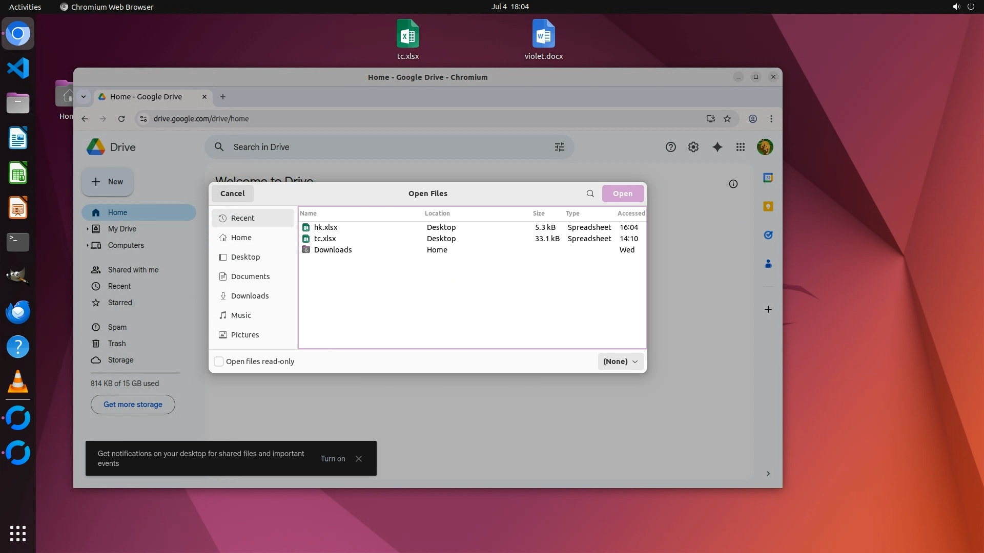Open the Google apps grid icon
Viewport: 984px width, 553px height.
[740, 147]
